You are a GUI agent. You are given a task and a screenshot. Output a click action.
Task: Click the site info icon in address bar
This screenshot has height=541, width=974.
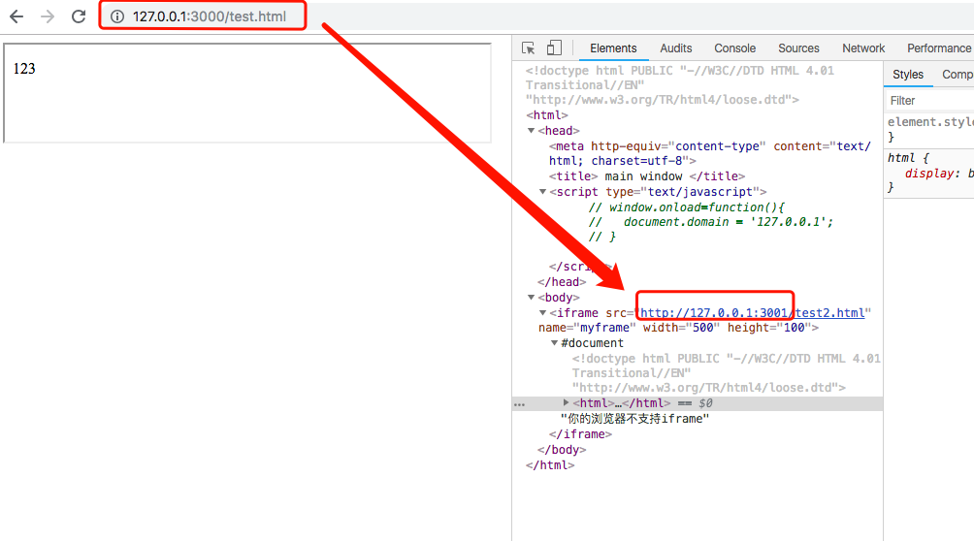(x=117, y=16)
